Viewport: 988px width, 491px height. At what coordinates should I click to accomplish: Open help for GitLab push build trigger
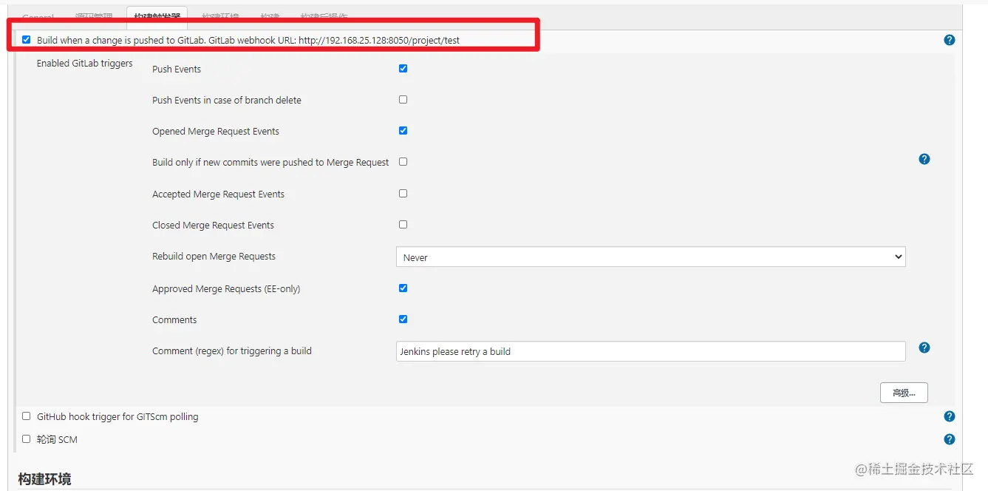(x=950, y=40)
